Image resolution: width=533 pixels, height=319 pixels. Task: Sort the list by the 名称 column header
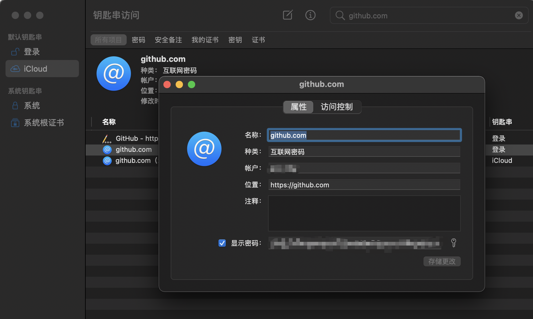tap(109, 122)
